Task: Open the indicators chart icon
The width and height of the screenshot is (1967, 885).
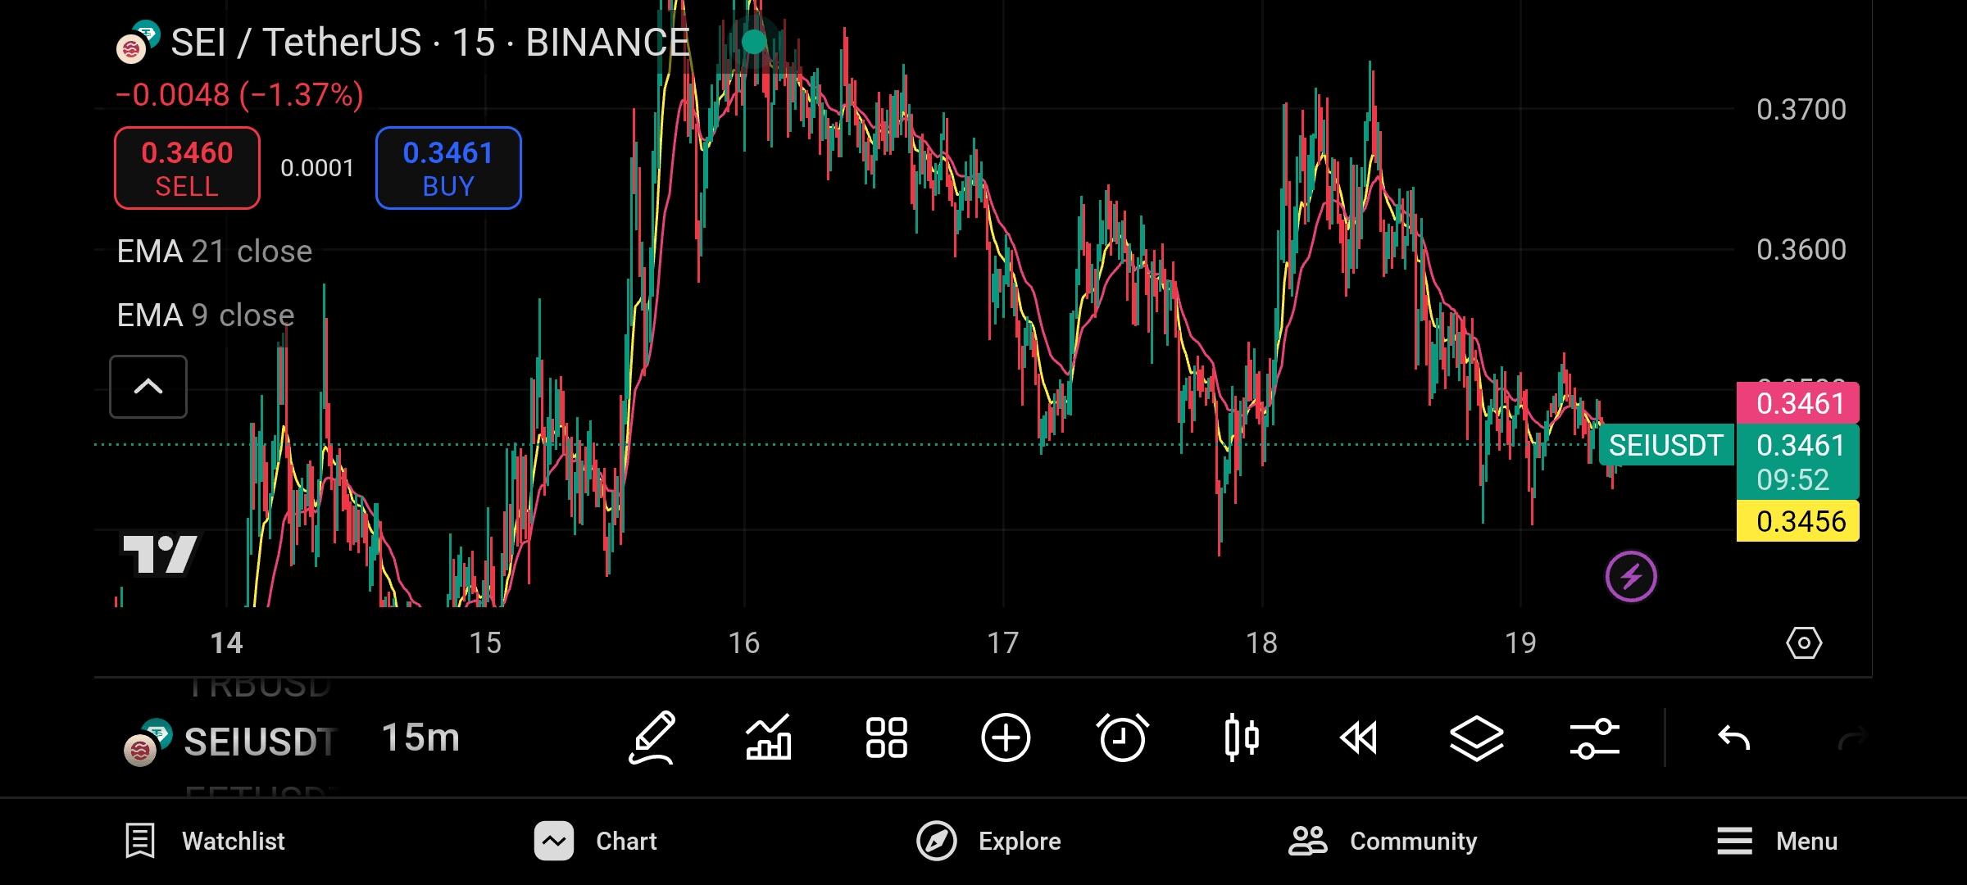Action: [x=768, y=737]
